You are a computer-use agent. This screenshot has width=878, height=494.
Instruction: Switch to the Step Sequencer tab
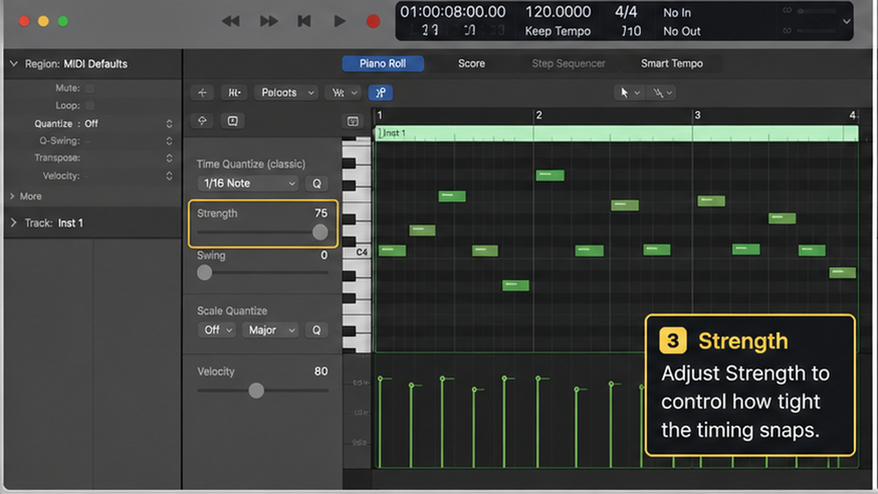tap(569, 64)
